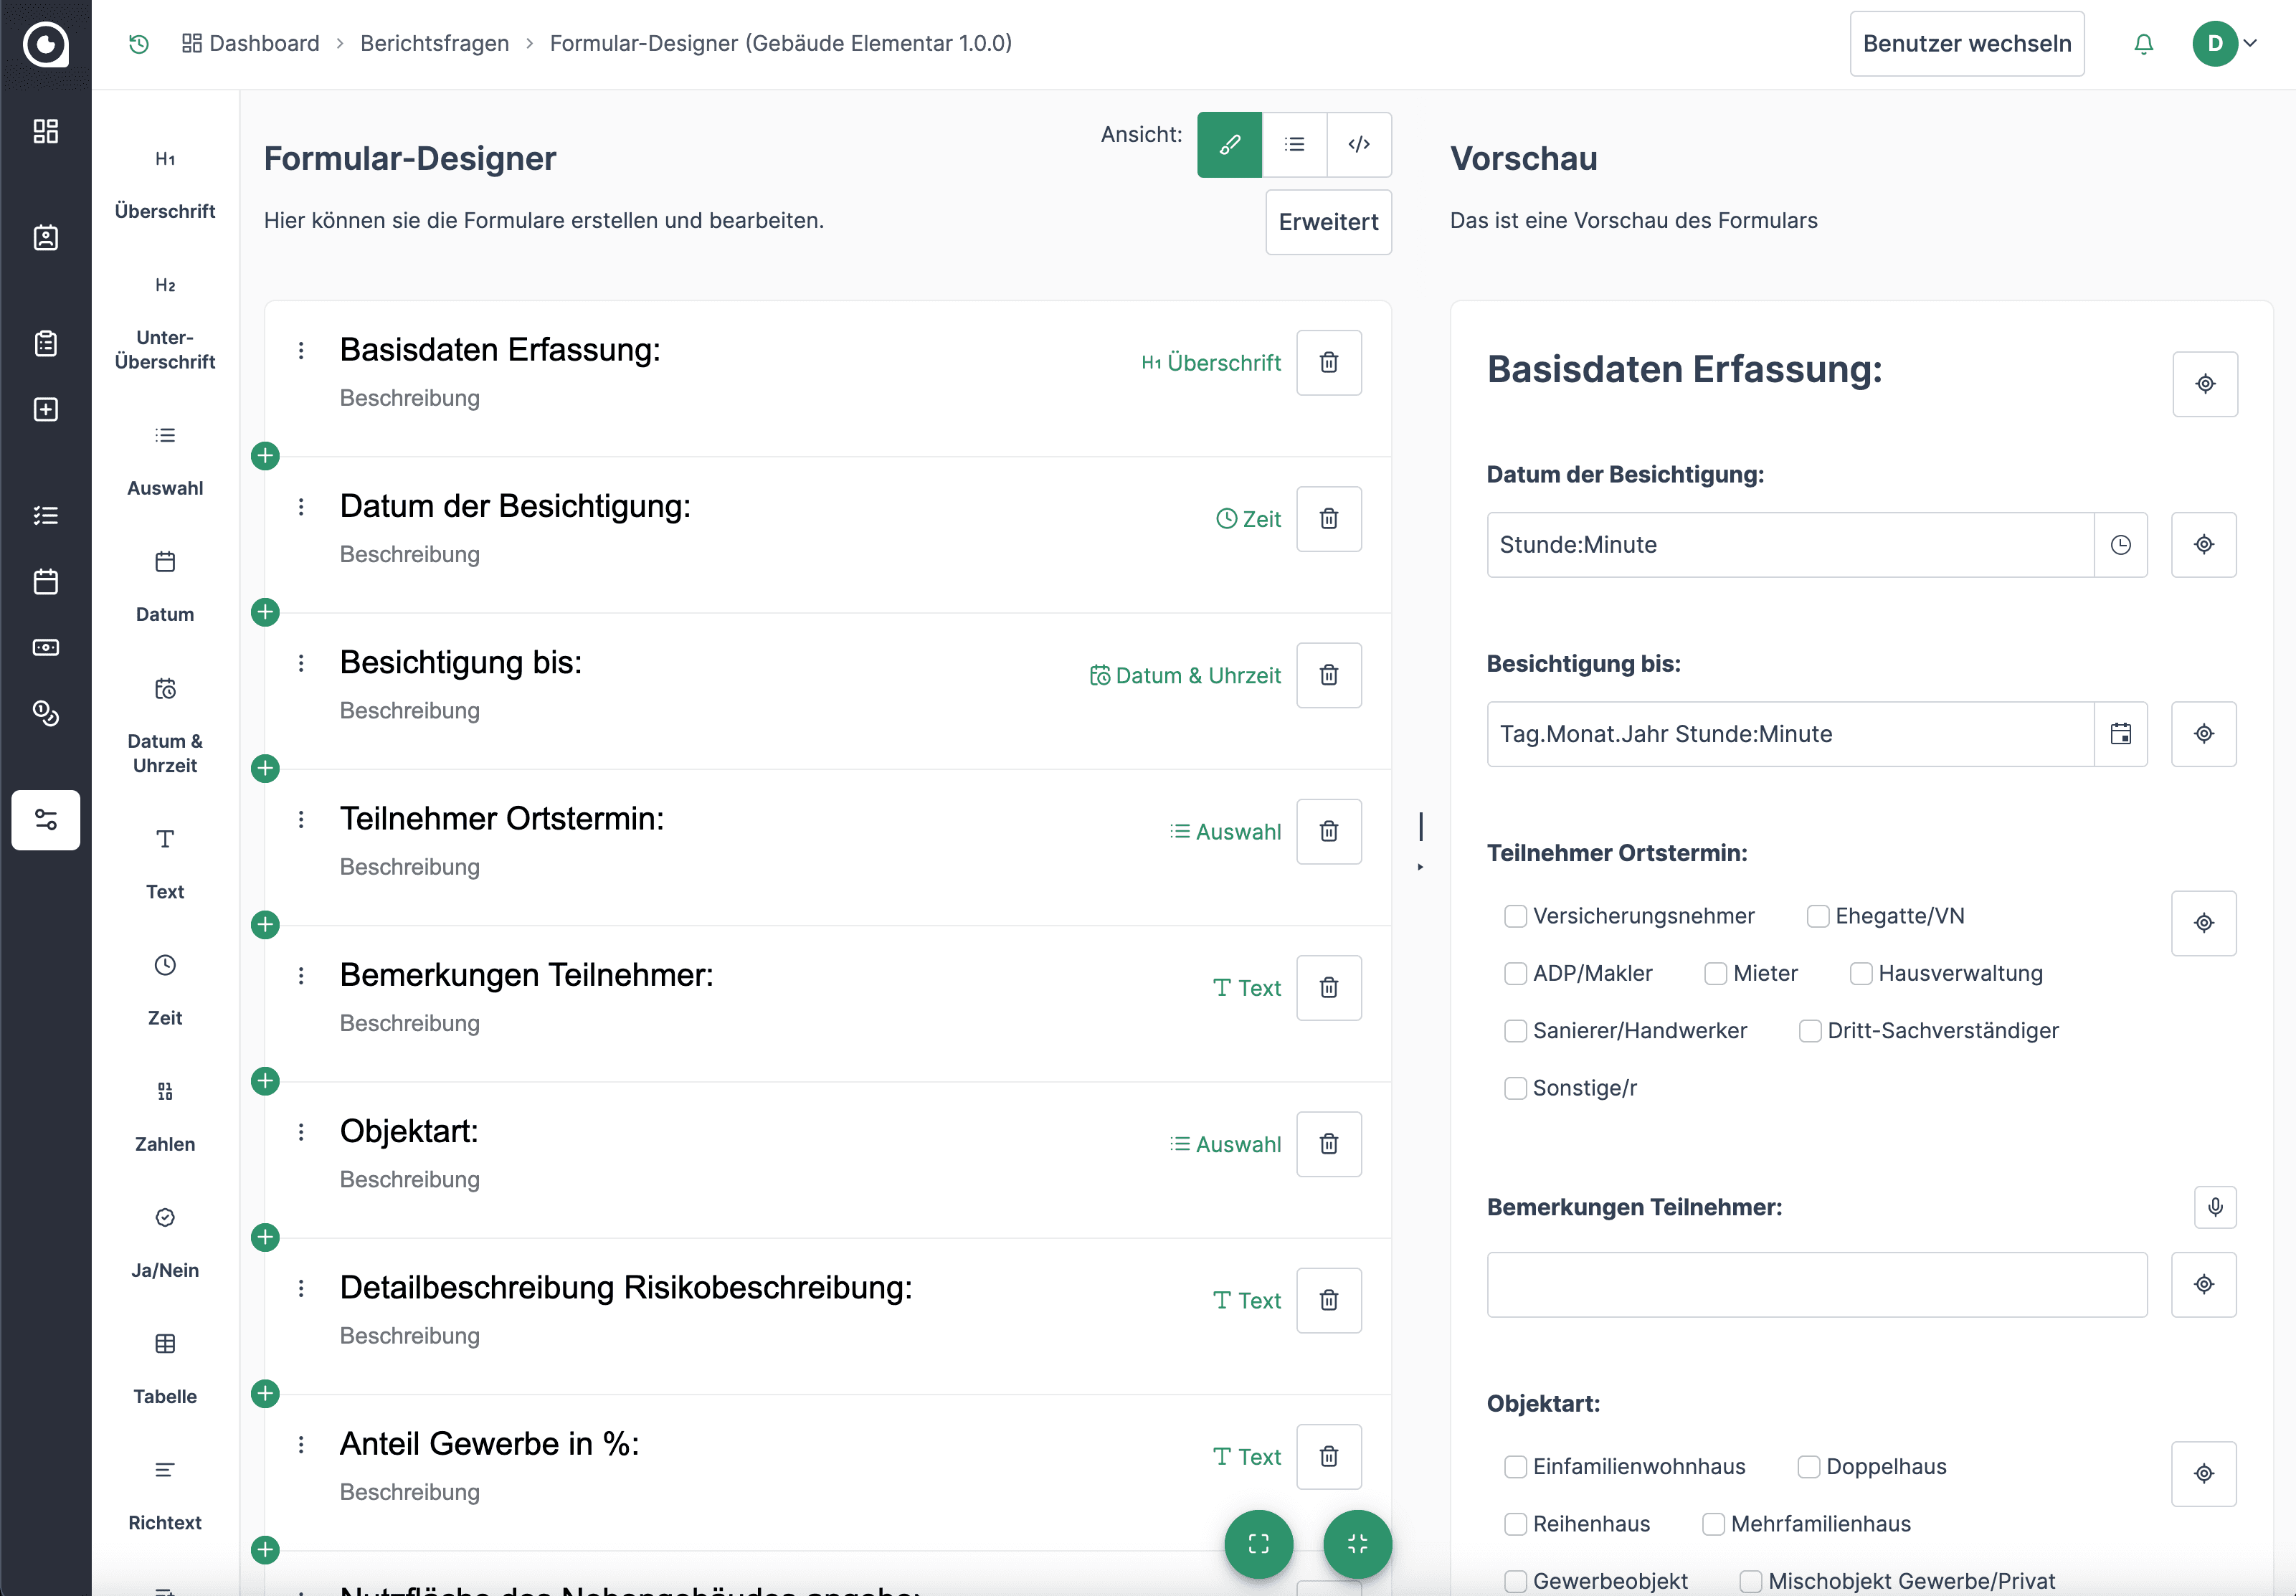Delete the Datum der Besichtigung field
Image resolution: width=2296 pixels, height=1596 pixels.
coord(1328,518)
